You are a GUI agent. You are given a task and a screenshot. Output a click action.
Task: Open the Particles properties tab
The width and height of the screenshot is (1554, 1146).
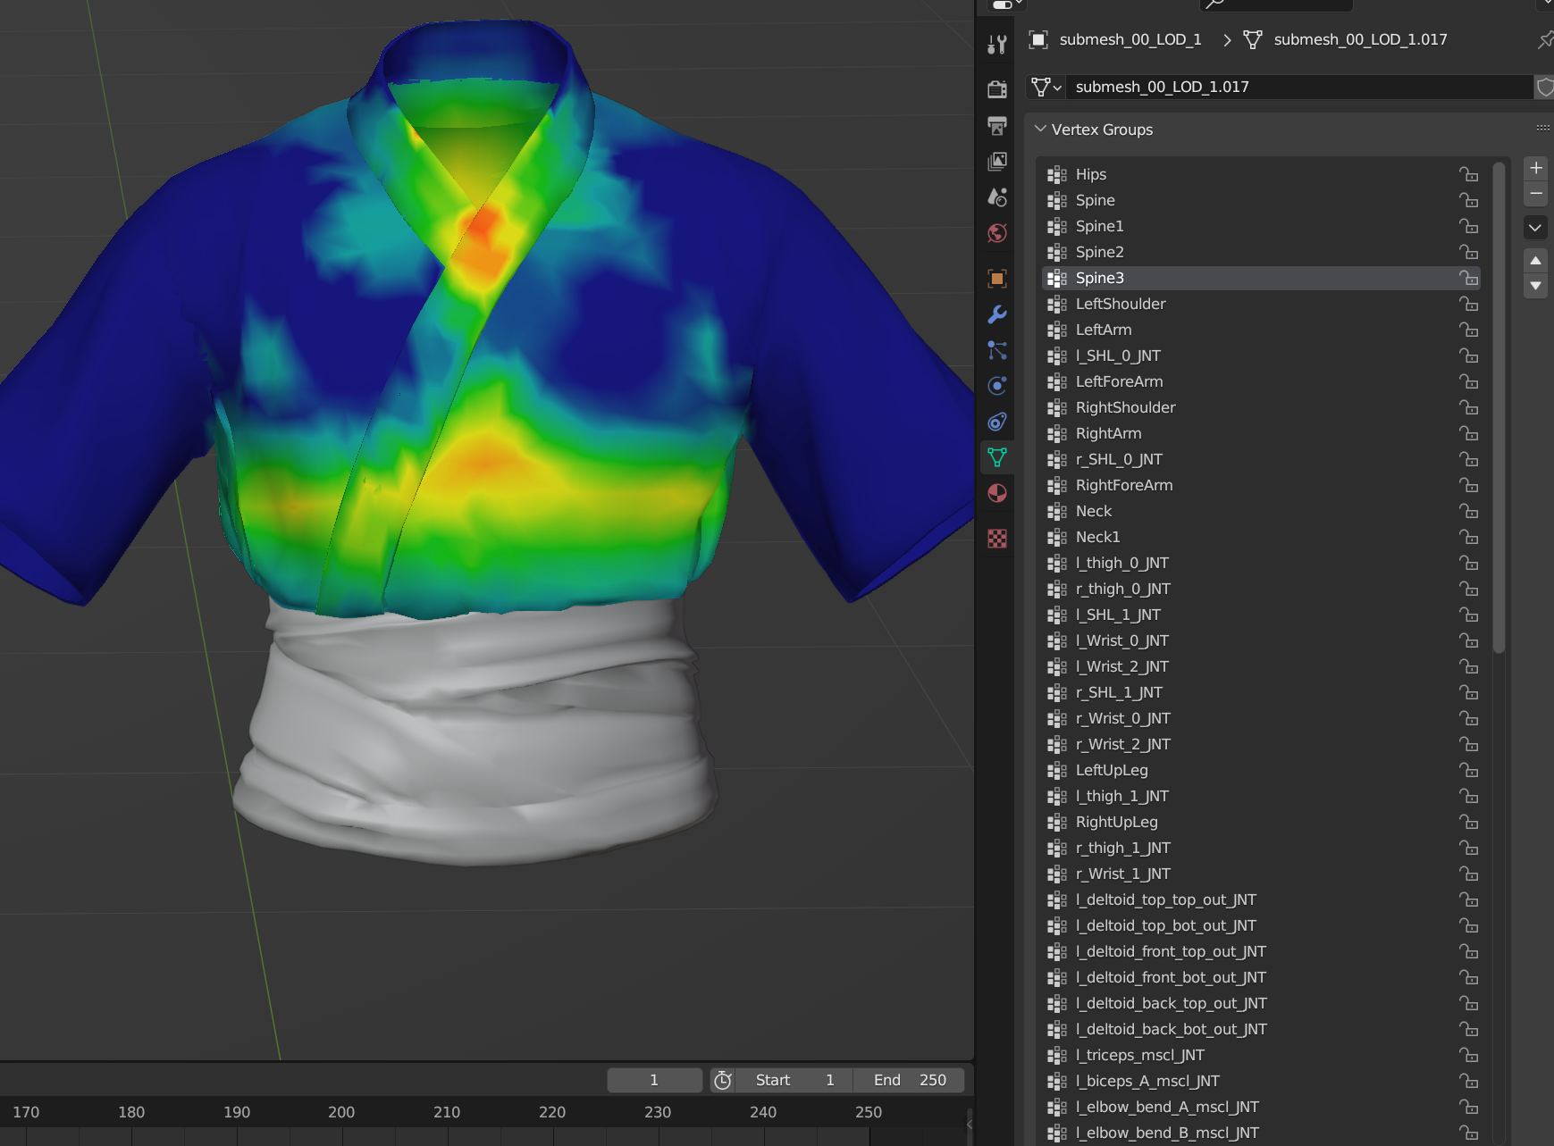click(997, 350)
